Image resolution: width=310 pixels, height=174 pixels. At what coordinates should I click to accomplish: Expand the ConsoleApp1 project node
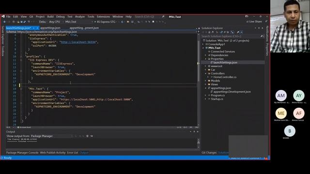(203, 44)
